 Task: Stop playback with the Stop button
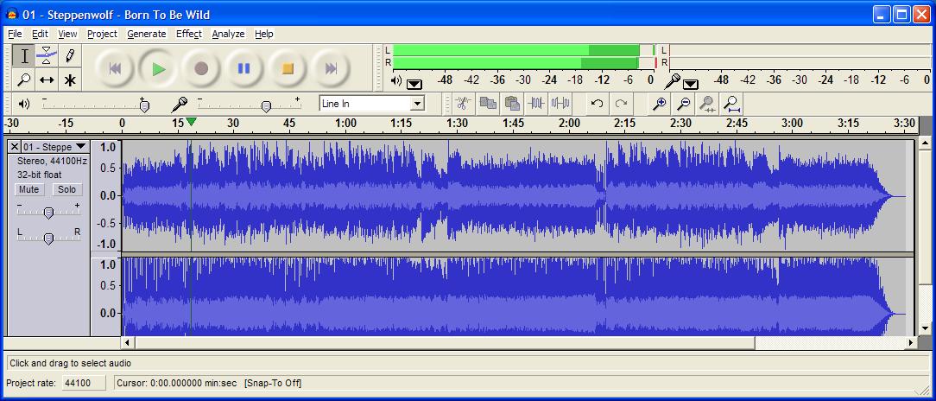(x=288, y=68)
